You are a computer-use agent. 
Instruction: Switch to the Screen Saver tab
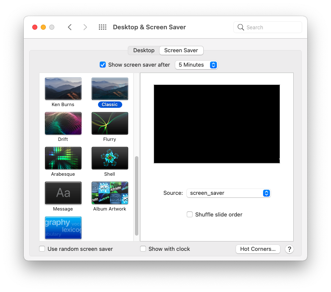pyautogui.click(x=181, y=51)
